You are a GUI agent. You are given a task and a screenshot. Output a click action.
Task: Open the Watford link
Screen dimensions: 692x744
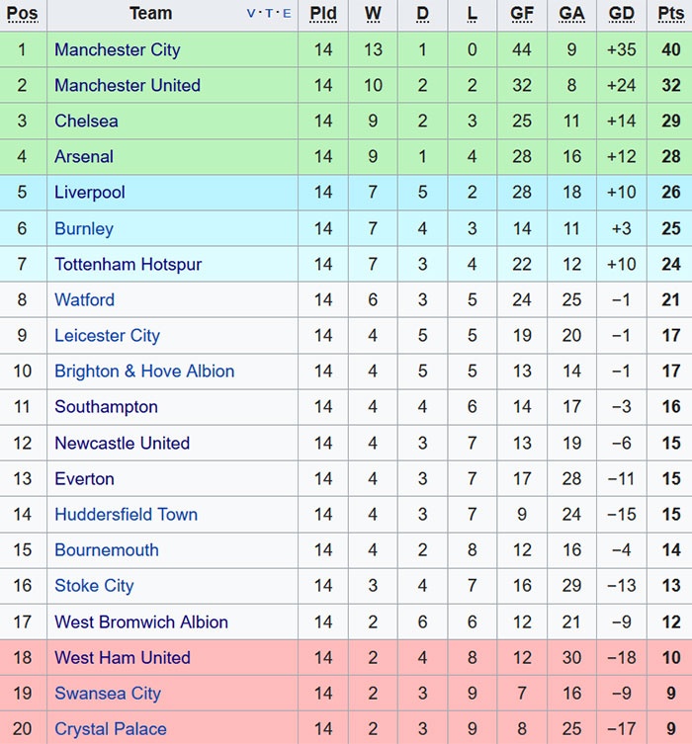point(84,299)
